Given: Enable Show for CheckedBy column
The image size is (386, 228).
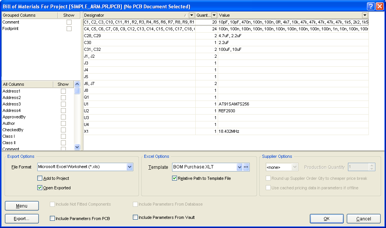Looking at the screenshot, I should 63,130.
